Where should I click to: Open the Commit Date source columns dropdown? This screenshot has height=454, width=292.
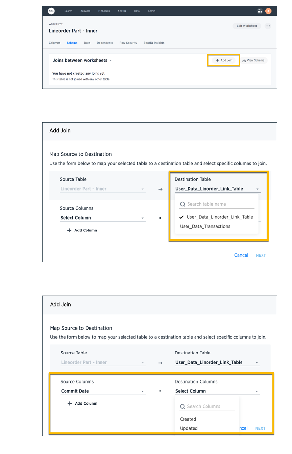tap(103, 391)
